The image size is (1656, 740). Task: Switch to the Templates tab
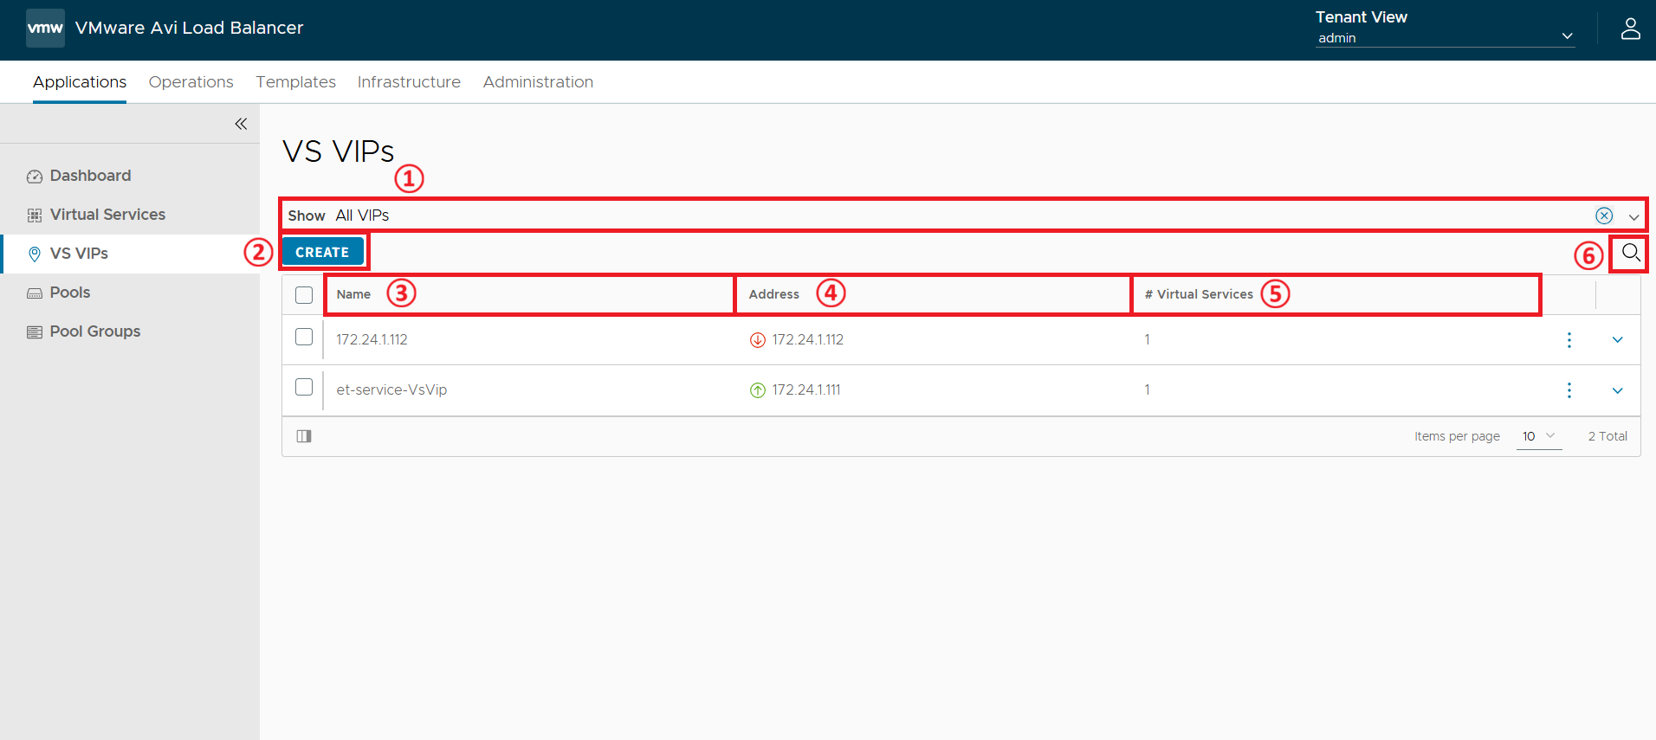tap(295, 82)
